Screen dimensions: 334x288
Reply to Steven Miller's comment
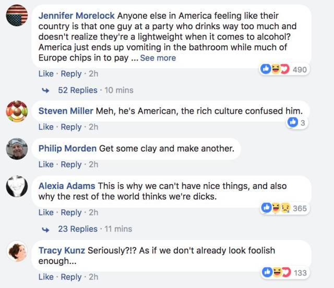click(x=71, y=127)
